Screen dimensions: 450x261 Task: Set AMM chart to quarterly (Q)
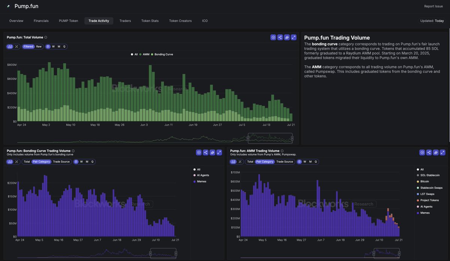tap(316, 161)
